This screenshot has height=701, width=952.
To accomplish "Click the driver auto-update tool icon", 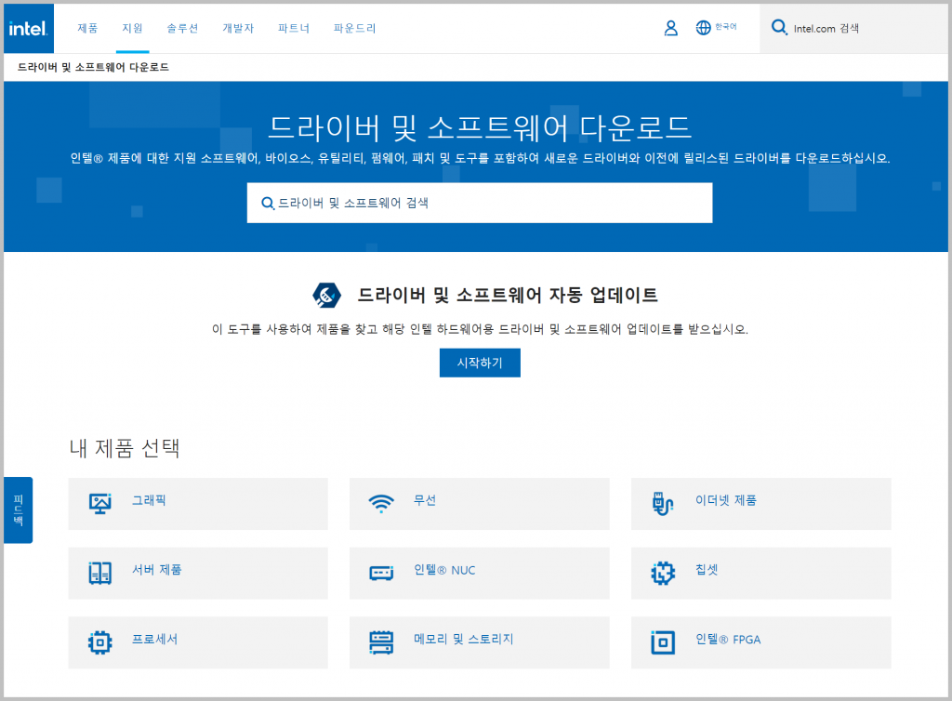I will [x=326, y=296].
